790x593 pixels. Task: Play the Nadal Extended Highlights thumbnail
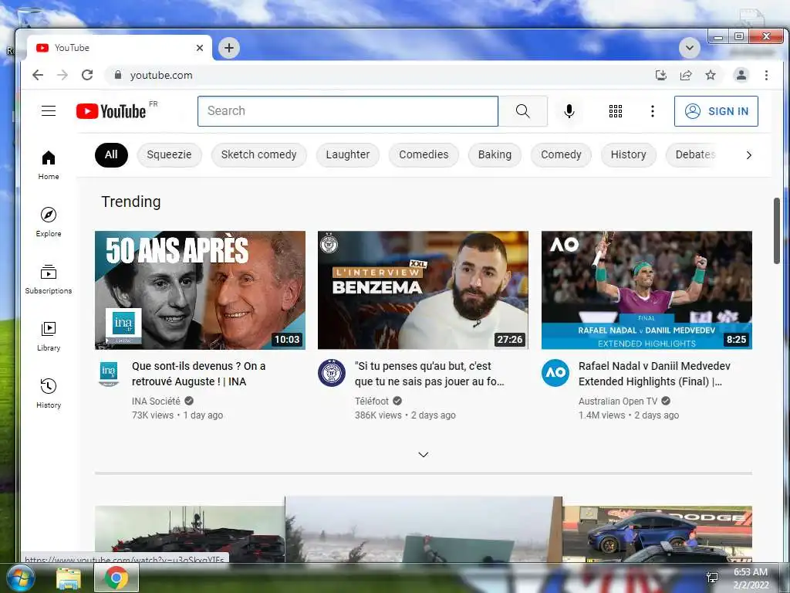click(647, 290)
